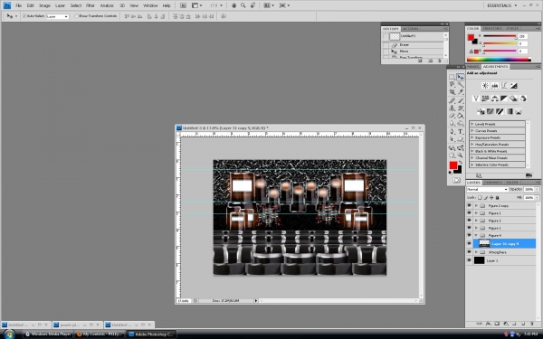Image resolution: width=543 pixels, height=339 pixels.
Task: Select the Zoom tool in the toolbox
Action: tap(461, 155)
